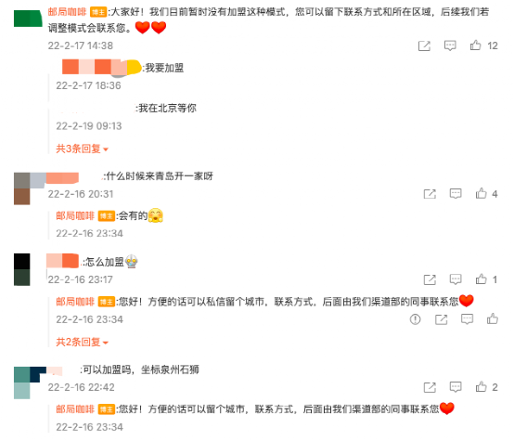
Task: Click the dropdown arrow beside 共3条回复
Action: click(106, 149)
